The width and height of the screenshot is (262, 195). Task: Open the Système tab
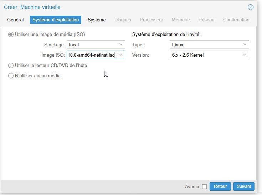pos(97,20)
